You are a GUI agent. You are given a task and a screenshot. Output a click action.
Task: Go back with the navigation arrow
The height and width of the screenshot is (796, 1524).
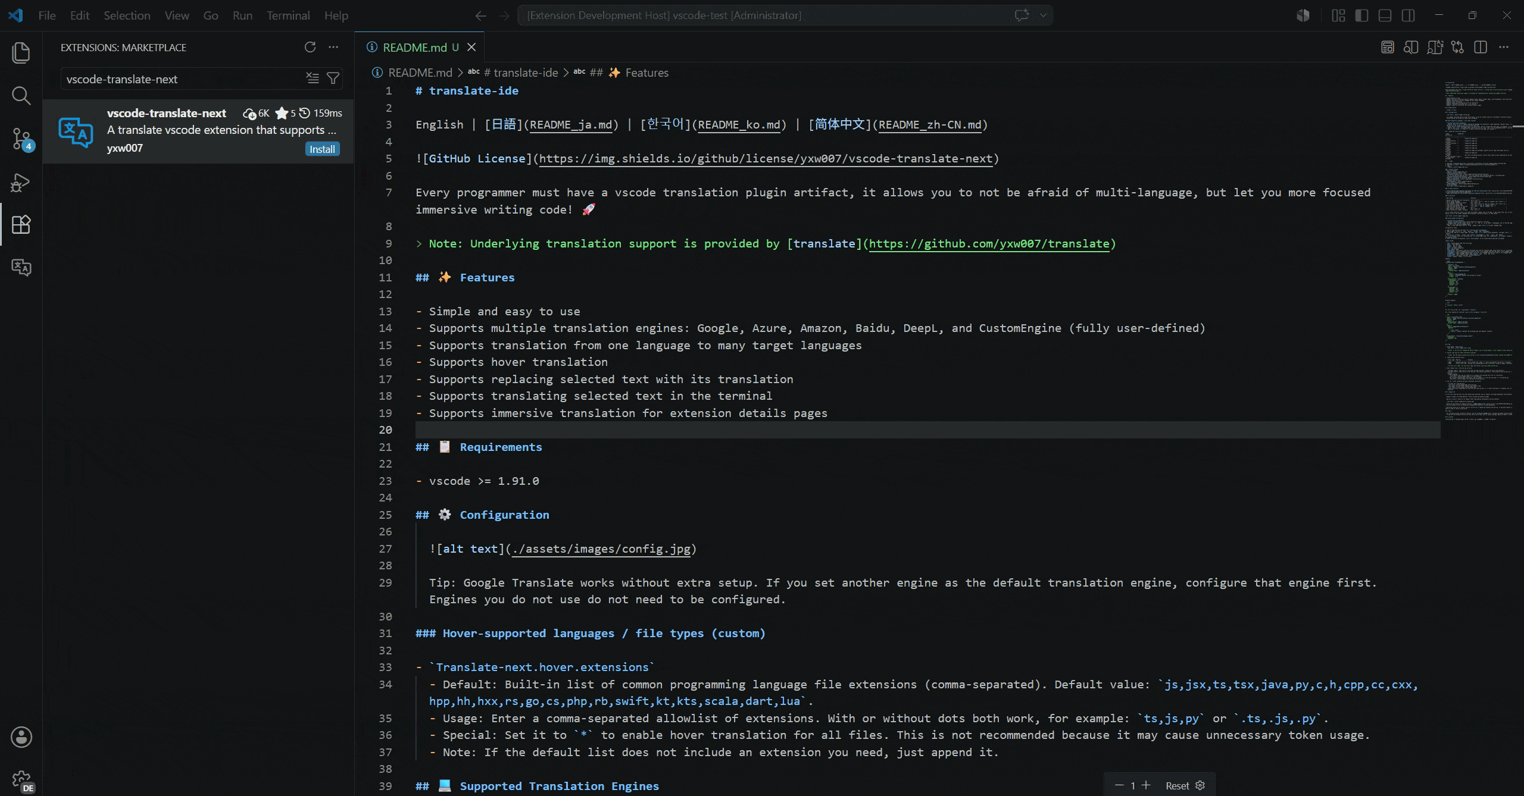481,15
